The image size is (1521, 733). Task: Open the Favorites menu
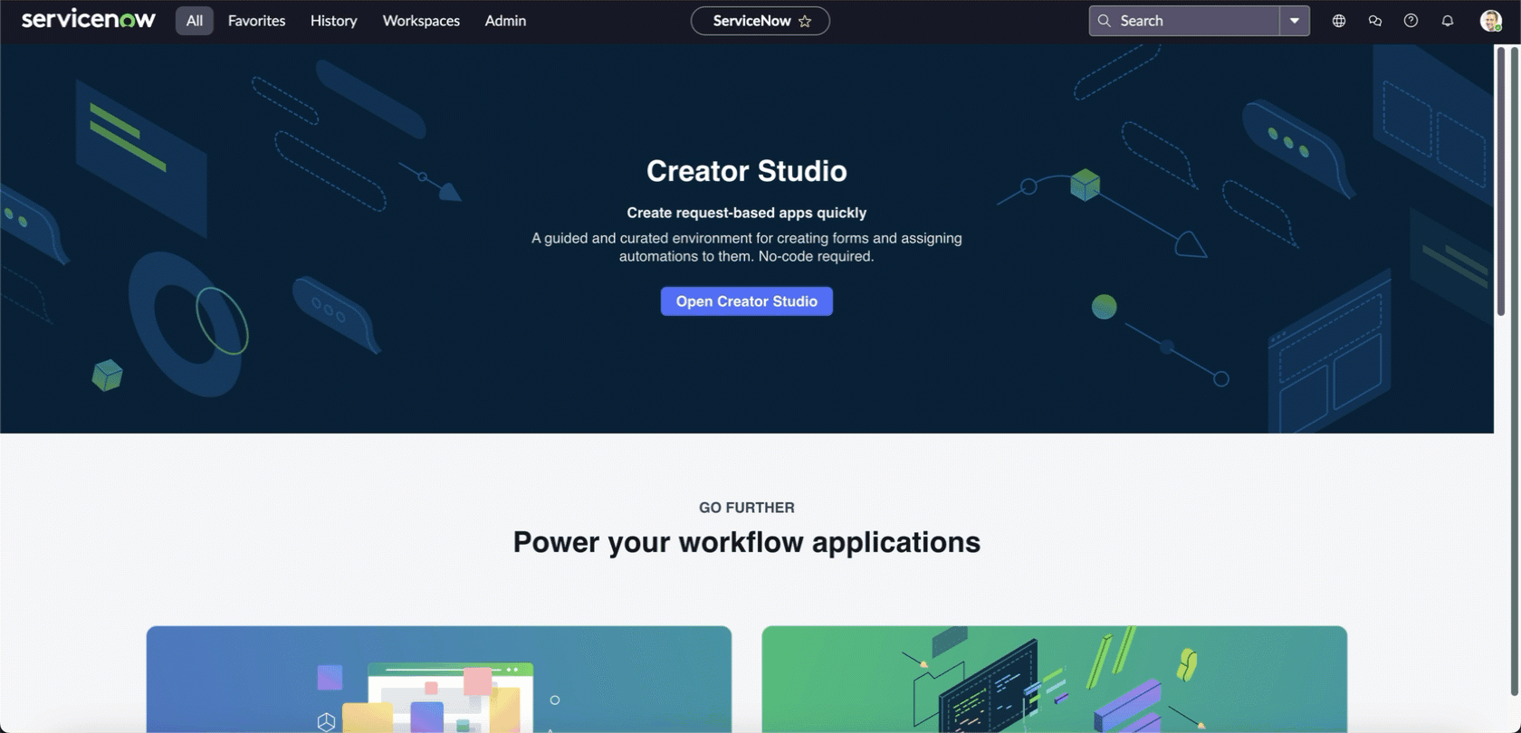[x=256, y=20]
